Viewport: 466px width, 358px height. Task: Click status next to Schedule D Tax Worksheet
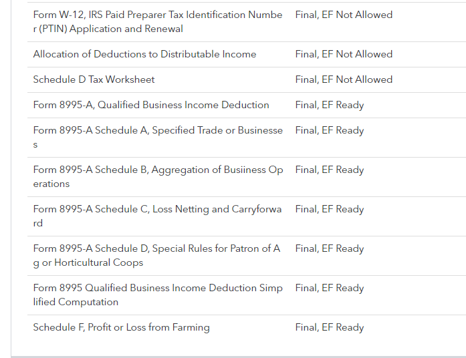click(344, 79)
